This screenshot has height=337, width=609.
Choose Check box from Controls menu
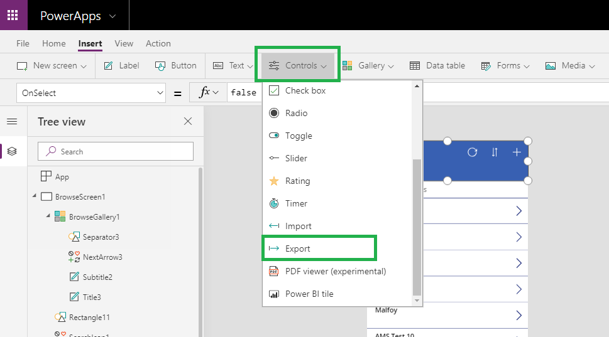pos(337,91)
